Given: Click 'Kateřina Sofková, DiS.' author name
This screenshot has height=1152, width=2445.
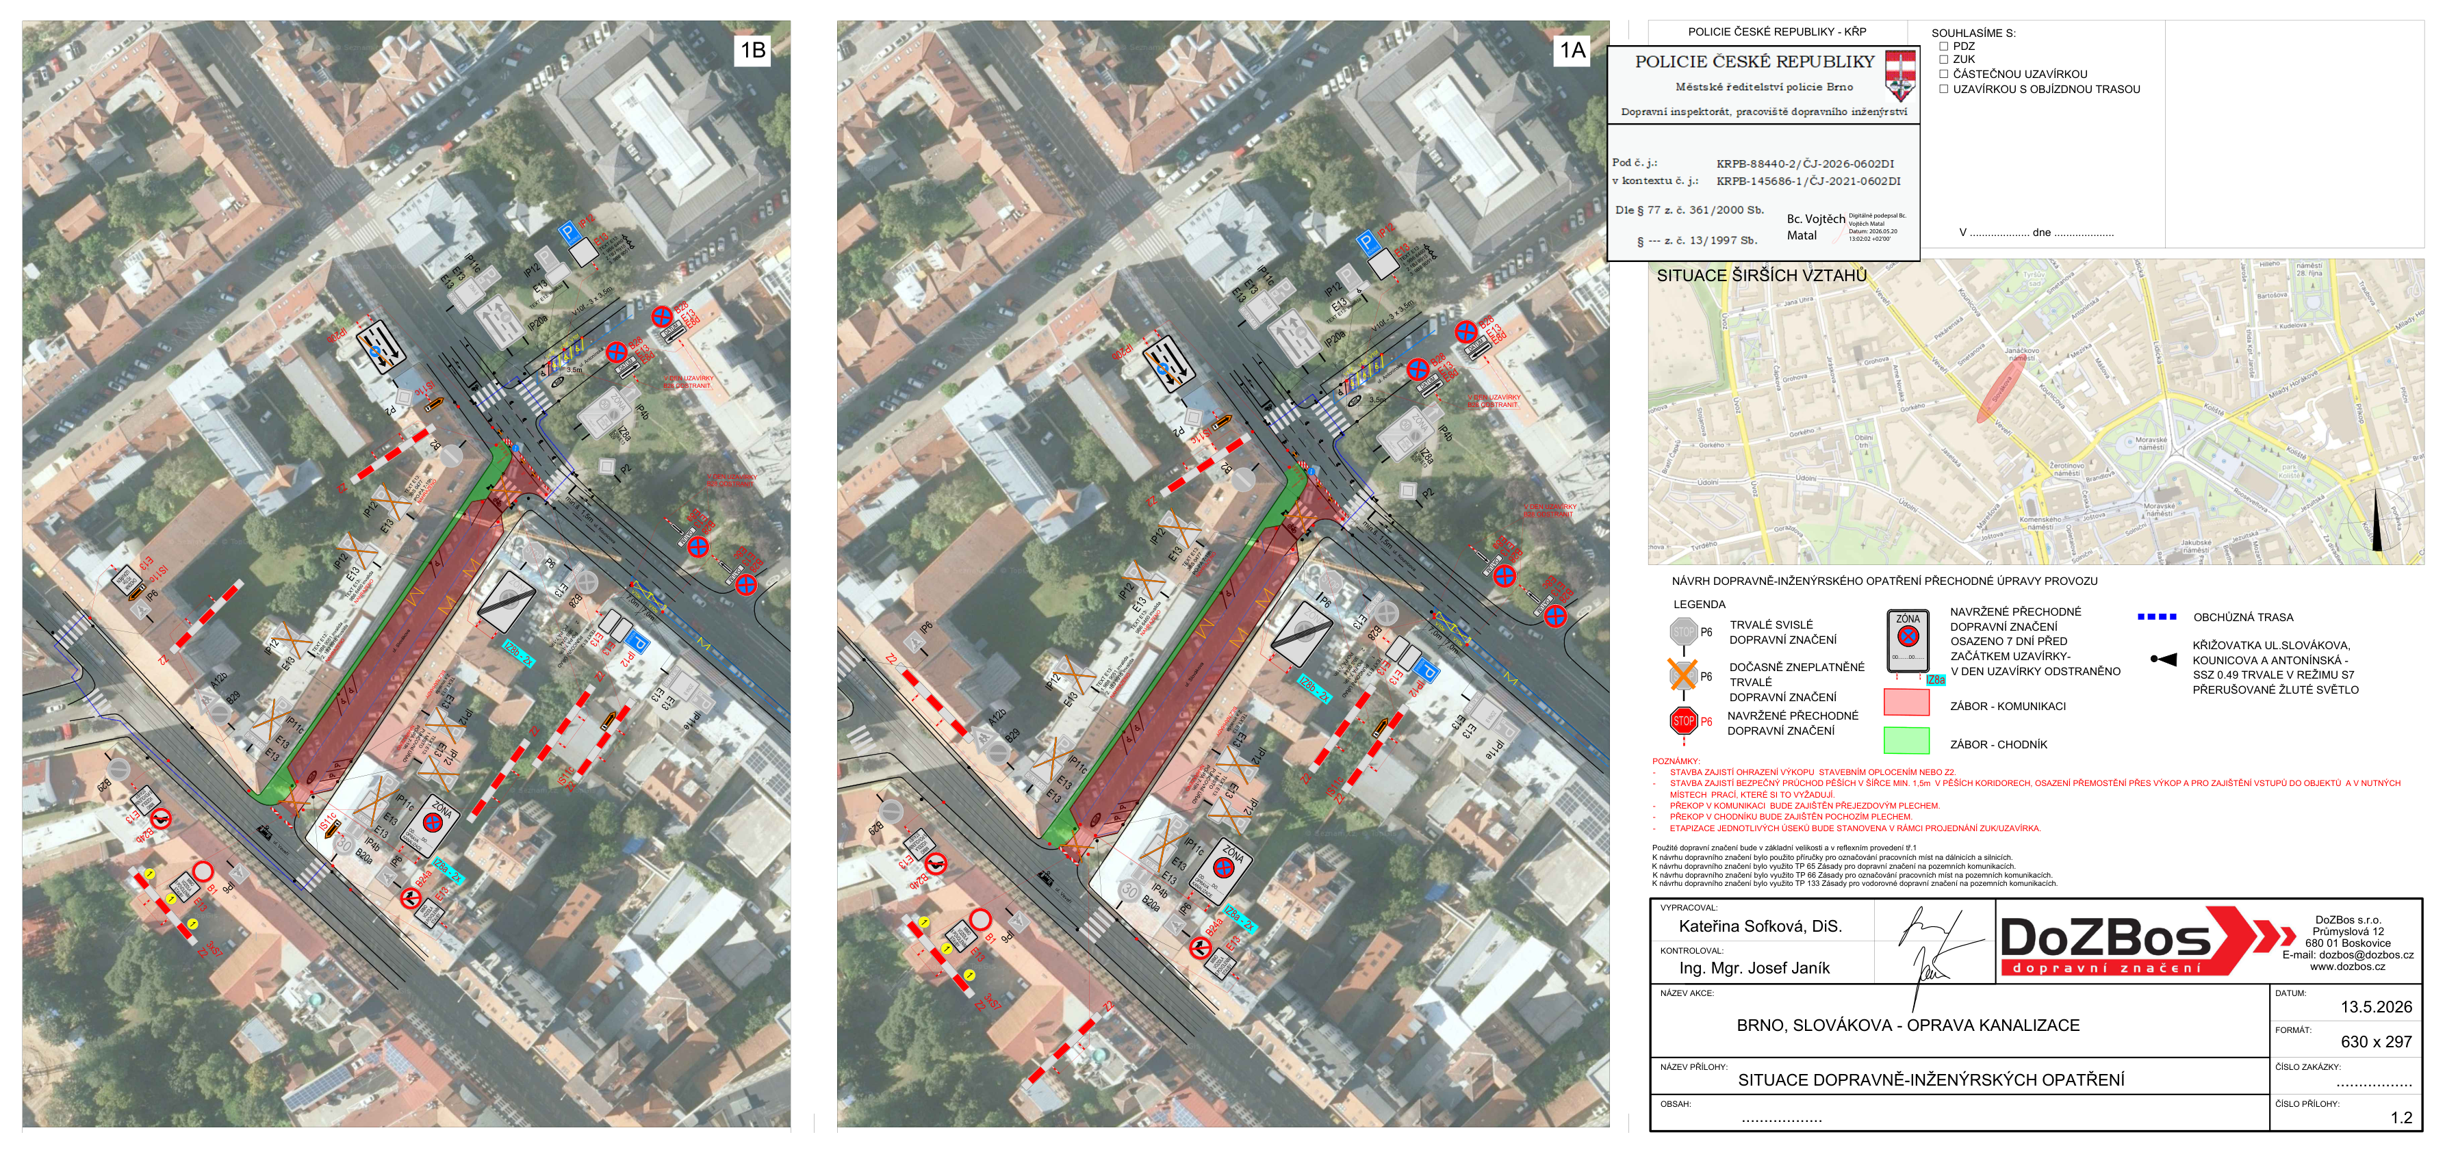Looking at the screenshot, I should (1760, 926).
